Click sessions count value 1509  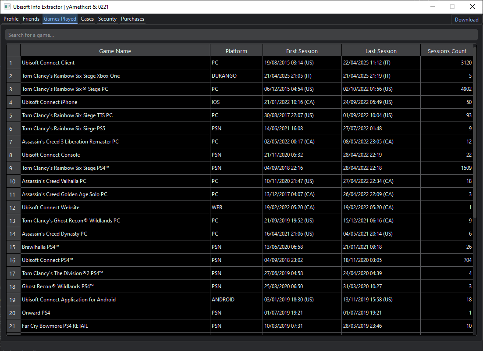click(447, 168)
